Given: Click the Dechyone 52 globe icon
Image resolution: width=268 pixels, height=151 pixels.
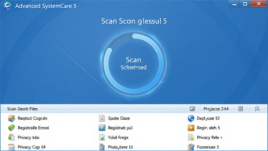Looking at the screenshot, I should tap(191, 118).
